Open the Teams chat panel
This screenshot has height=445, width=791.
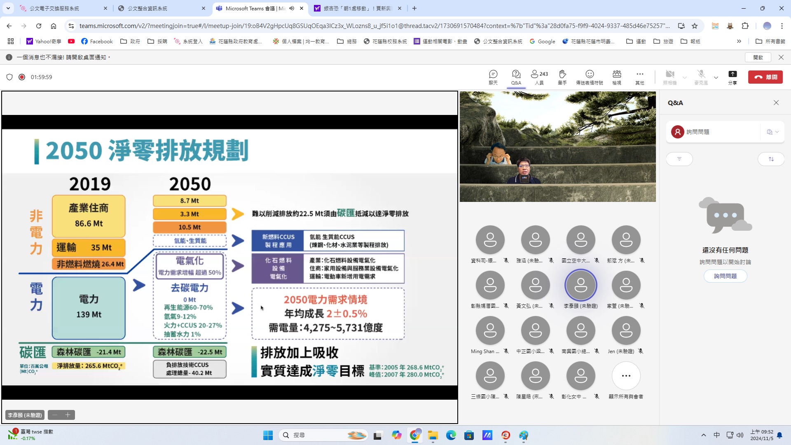(493, 77)
